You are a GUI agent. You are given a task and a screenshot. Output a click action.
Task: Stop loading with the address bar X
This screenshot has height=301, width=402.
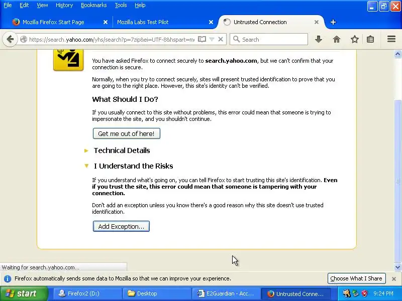pyautogui.click(x=221, y=39)
